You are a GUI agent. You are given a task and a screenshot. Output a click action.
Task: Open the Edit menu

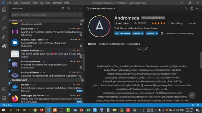click(x=15, y=3)
